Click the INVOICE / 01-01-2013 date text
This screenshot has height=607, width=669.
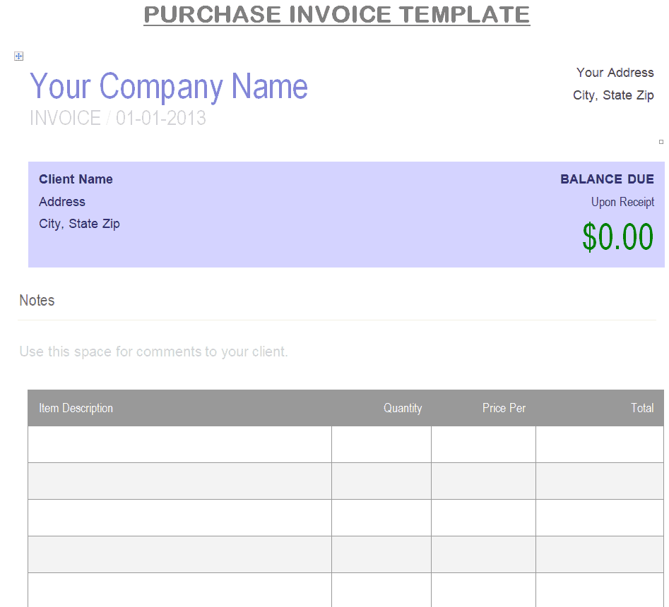(118, 118)
